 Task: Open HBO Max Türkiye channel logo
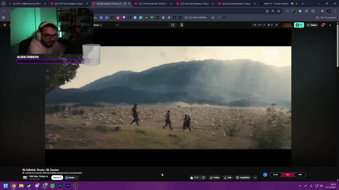coord(25,178)
